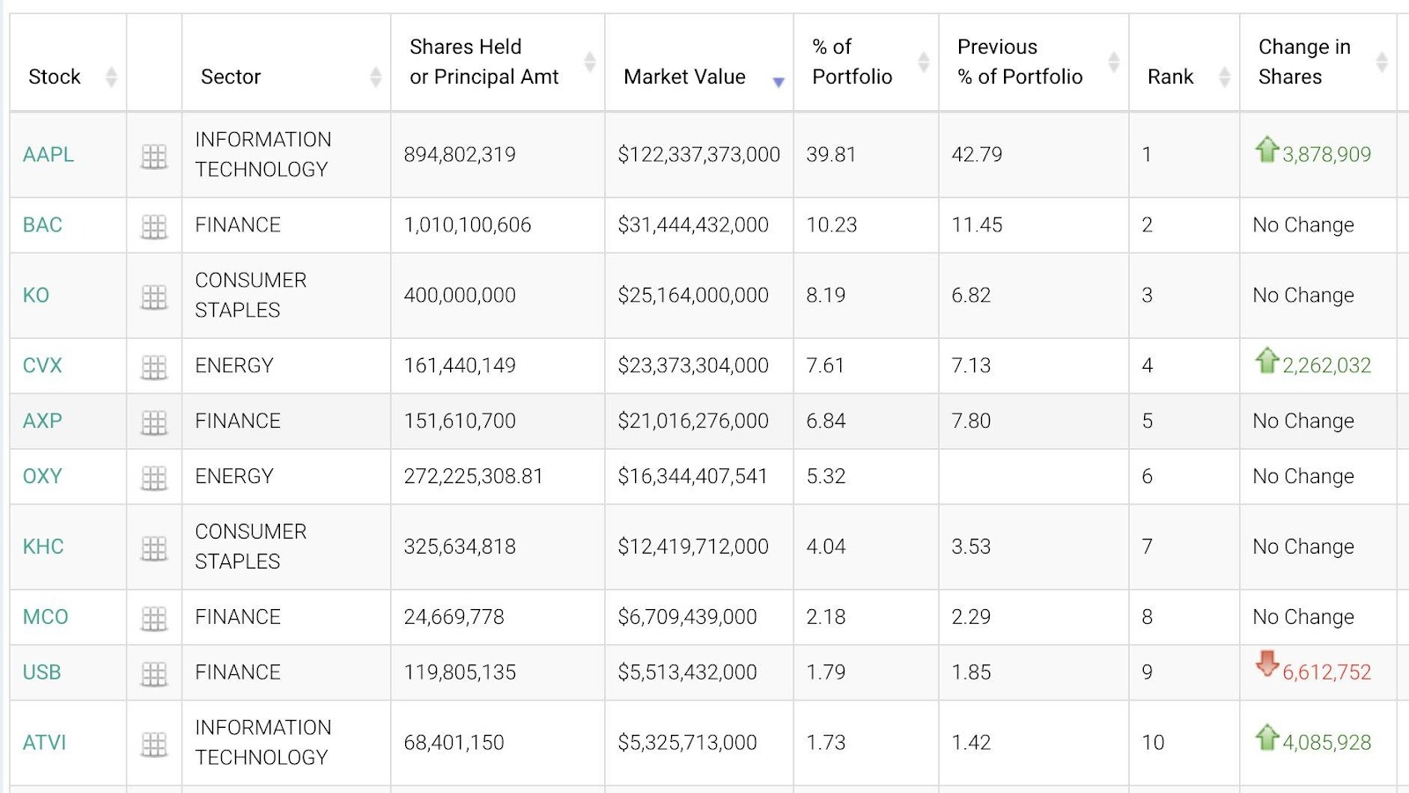Viewport: 1409px width, 793px height.
Task: Click the table icon in the KHC row
Action: click(154, 548)
